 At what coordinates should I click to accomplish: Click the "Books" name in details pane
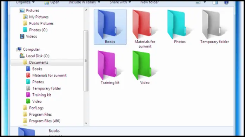[x=54, y=131]
